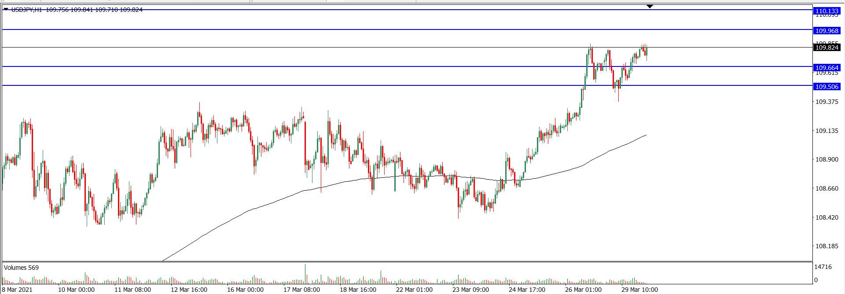Click the 108.420 price scale value
The image size is (845, 294).
tap(827, 217)
